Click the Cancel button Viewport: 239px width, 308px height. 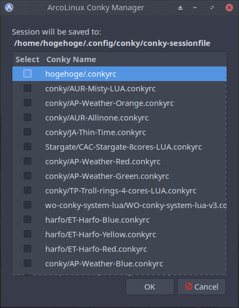tap(202, 287)
